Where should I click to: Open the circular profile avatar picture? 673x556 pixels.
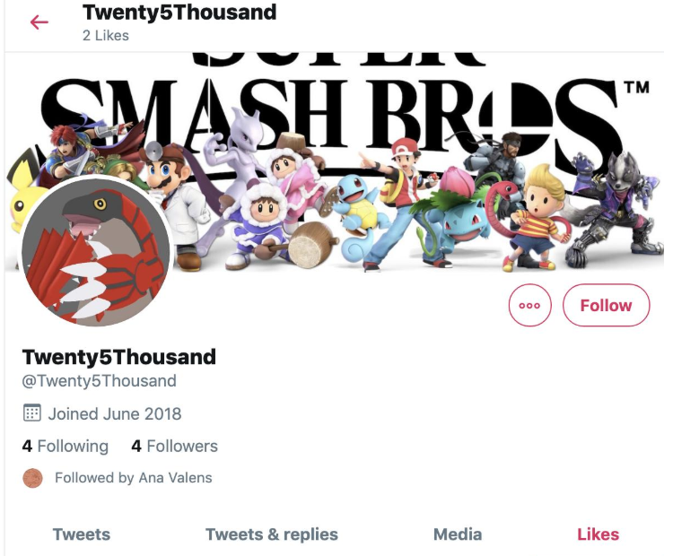[x=96, y=250]
